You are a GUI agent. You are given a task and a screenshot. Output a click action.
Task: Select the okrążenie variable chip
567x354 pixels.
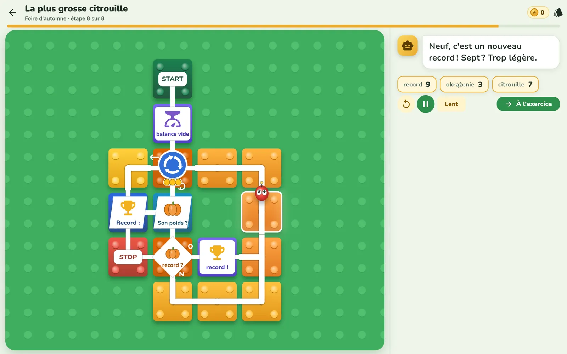(464, 84)
